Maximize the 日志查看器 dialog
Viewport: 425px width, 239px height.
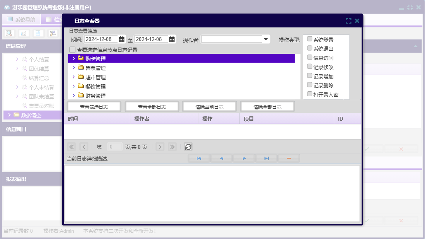[348, 21]
